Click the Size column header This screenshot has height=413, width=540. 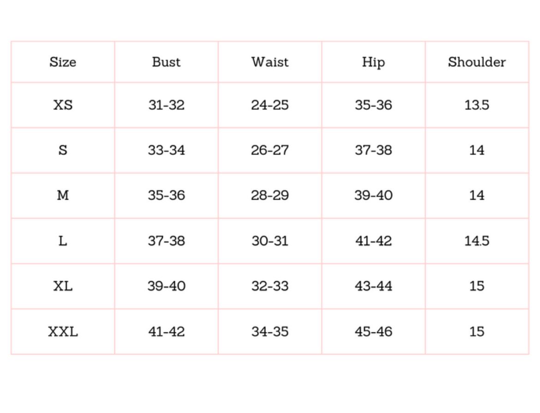click(63, 62)
